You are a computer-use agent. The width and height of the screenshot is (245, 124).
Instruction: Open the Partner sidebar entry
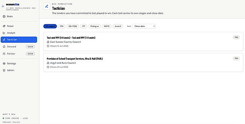(x=19, y=54)
